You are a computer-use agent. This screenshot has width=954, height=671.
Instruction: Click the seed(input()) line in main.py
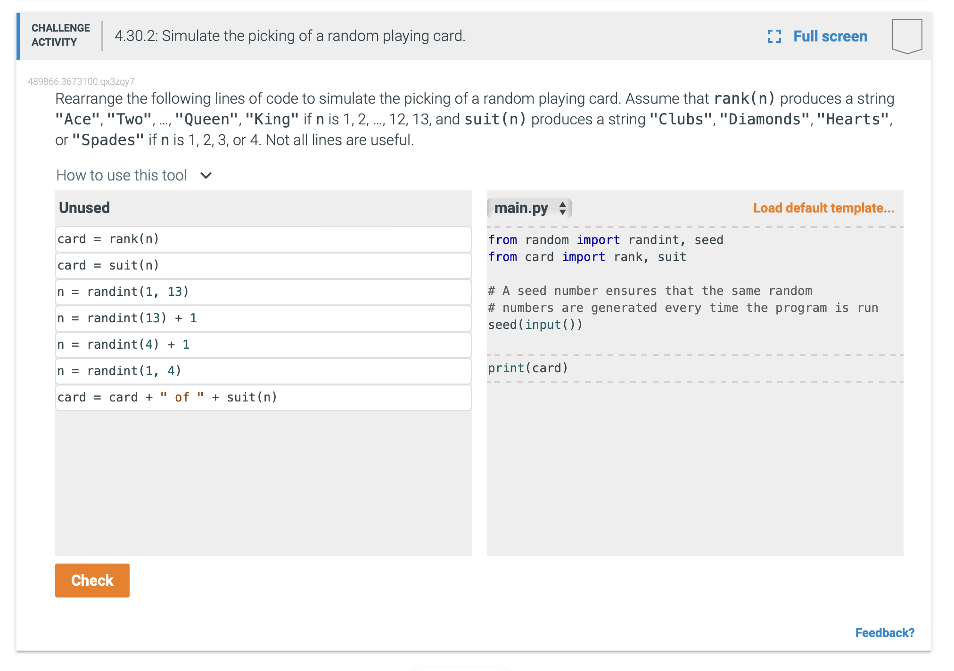(535, 324)
